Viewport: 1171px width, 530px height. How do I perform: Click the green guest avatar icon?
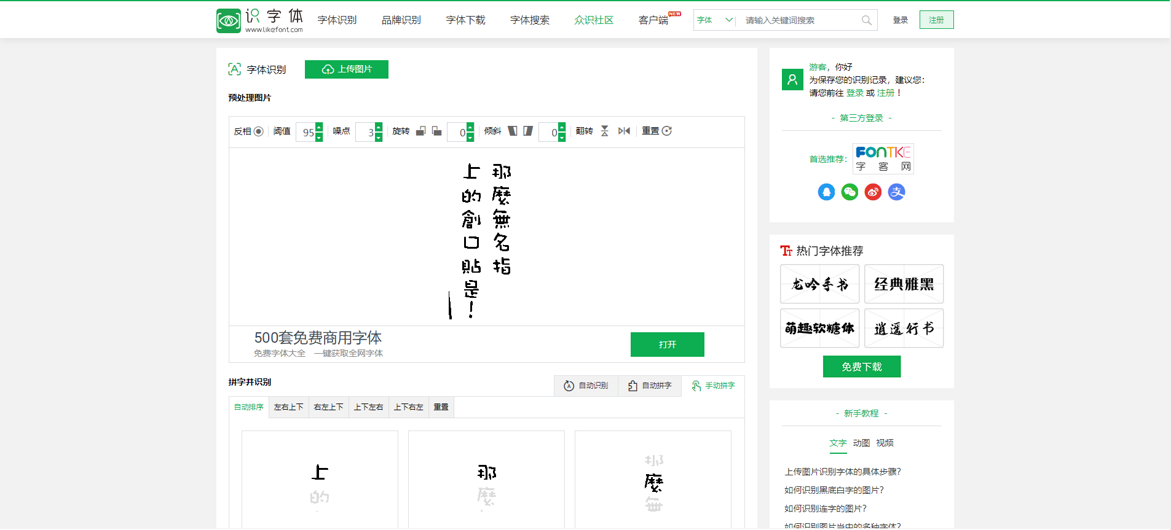pyautogui.click(x=792, y=80)
